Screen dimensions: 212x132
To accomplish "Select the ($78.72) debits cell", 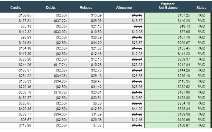I will 51,92.
